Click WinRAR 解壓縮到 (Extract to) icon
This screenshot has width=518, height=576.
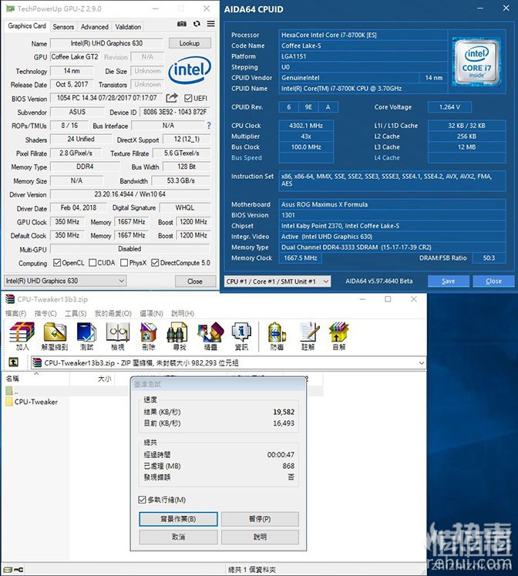[55, 335]
